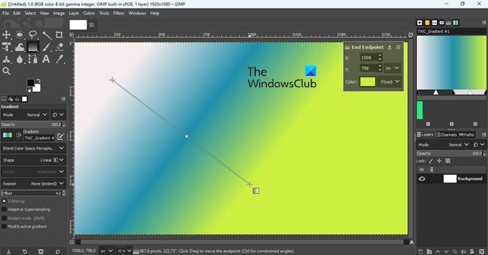Reset tool options to defaults icon
This screenshot has height=255, width=488.
pyautogui.click(x=57, y=252)
